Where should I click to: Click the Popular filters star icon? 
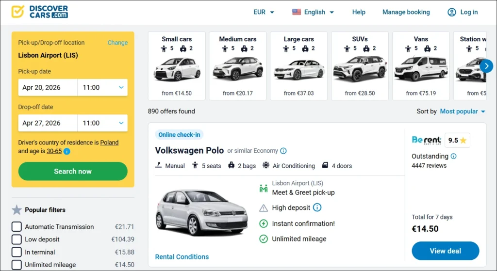point(17,209)
